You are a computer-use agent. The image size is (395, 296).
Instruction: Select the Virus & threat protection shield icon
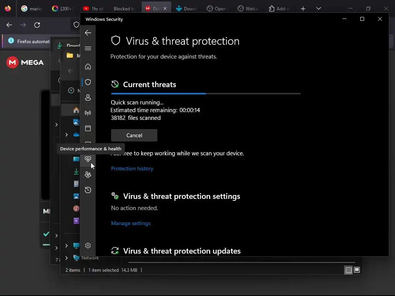point(88,82)
